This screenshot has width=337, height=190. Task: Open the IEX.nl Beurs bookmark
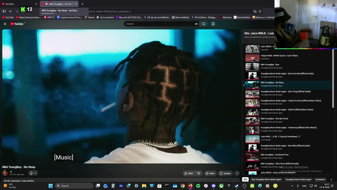pos(204,17)
